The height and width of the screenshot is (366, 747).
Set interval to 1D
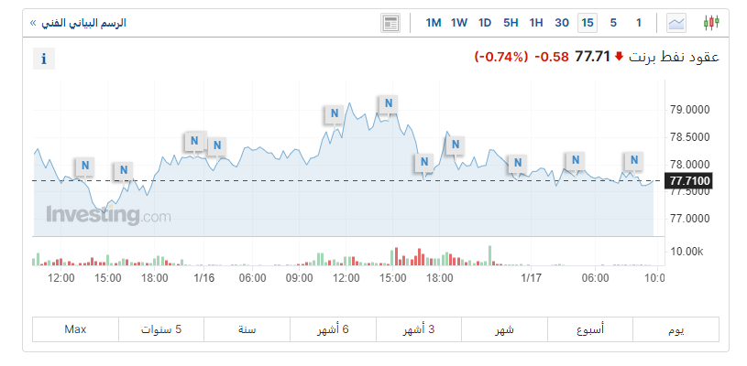coord(485,23)
